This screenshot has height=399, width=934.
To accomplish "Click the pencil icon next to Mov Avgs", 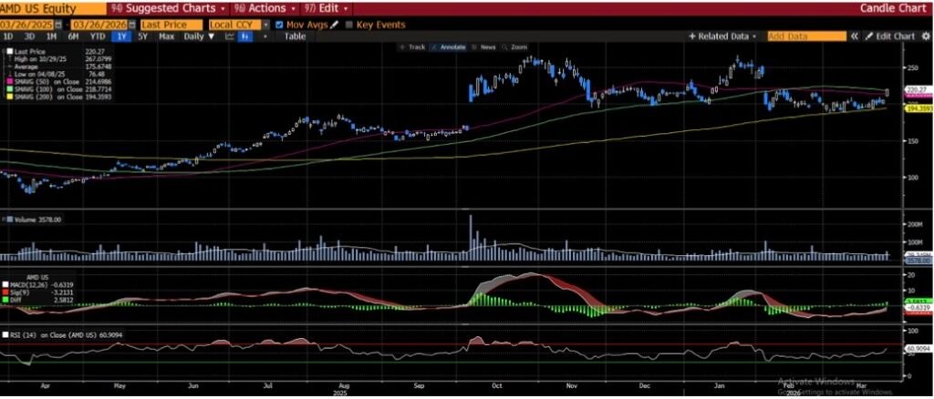I will click(334, 24).
